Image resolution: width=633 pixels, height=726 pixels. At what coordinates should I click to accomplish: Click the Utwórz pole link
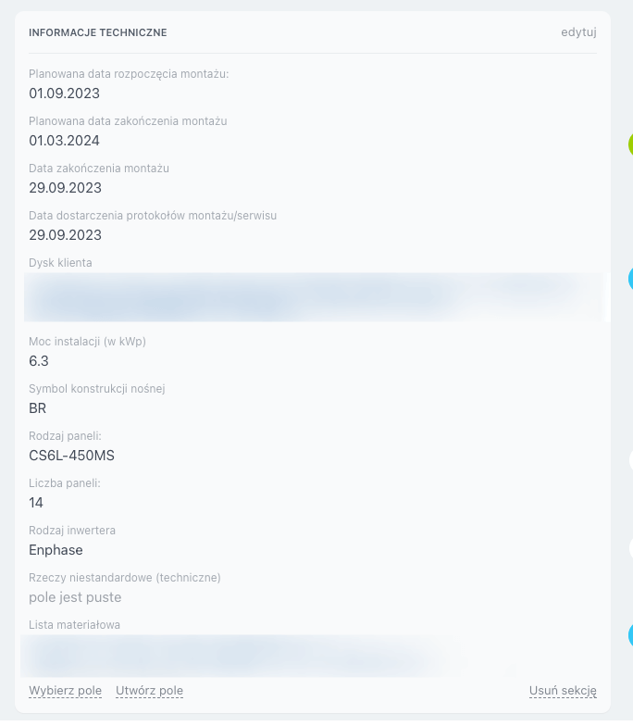(x=149, y=691)
